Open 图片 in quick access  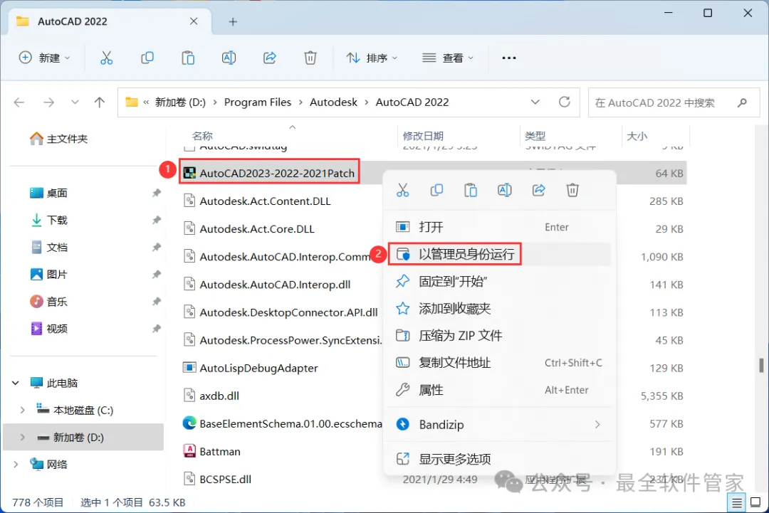click(48, 275)
